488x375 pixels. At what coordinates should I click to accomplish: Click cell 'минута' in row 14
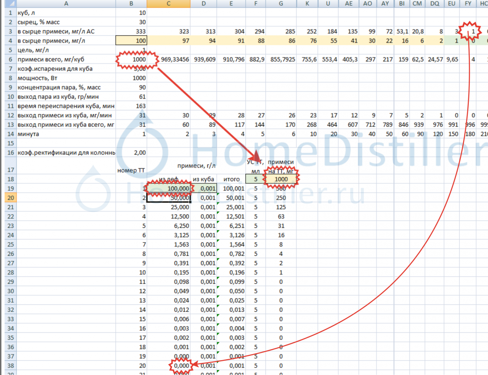pos(66,134)
